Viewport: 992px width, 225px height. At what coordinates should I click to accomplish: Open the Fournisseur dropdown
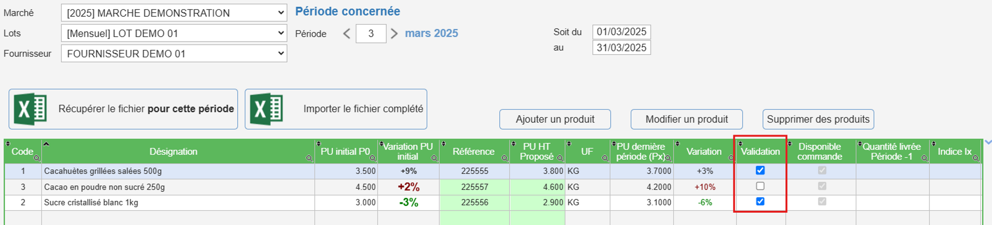[x=174, y=53]
